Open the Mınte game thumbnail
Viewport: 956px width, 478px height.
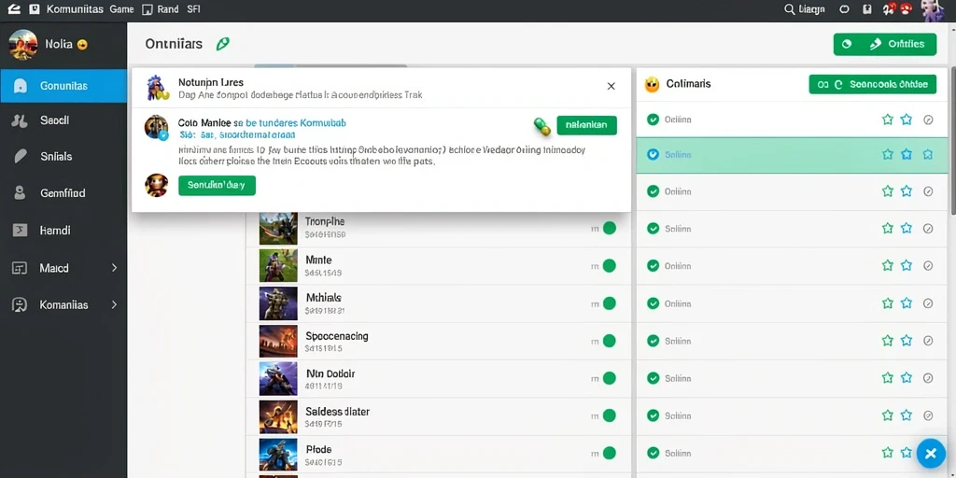pyautogui.click(x=278, y=265)
